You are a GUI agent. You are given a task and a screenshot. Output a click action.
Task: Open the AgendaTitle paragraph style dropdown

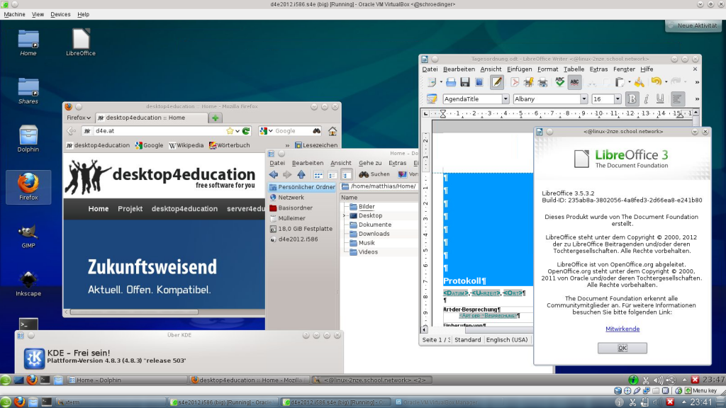click(506, 99)
